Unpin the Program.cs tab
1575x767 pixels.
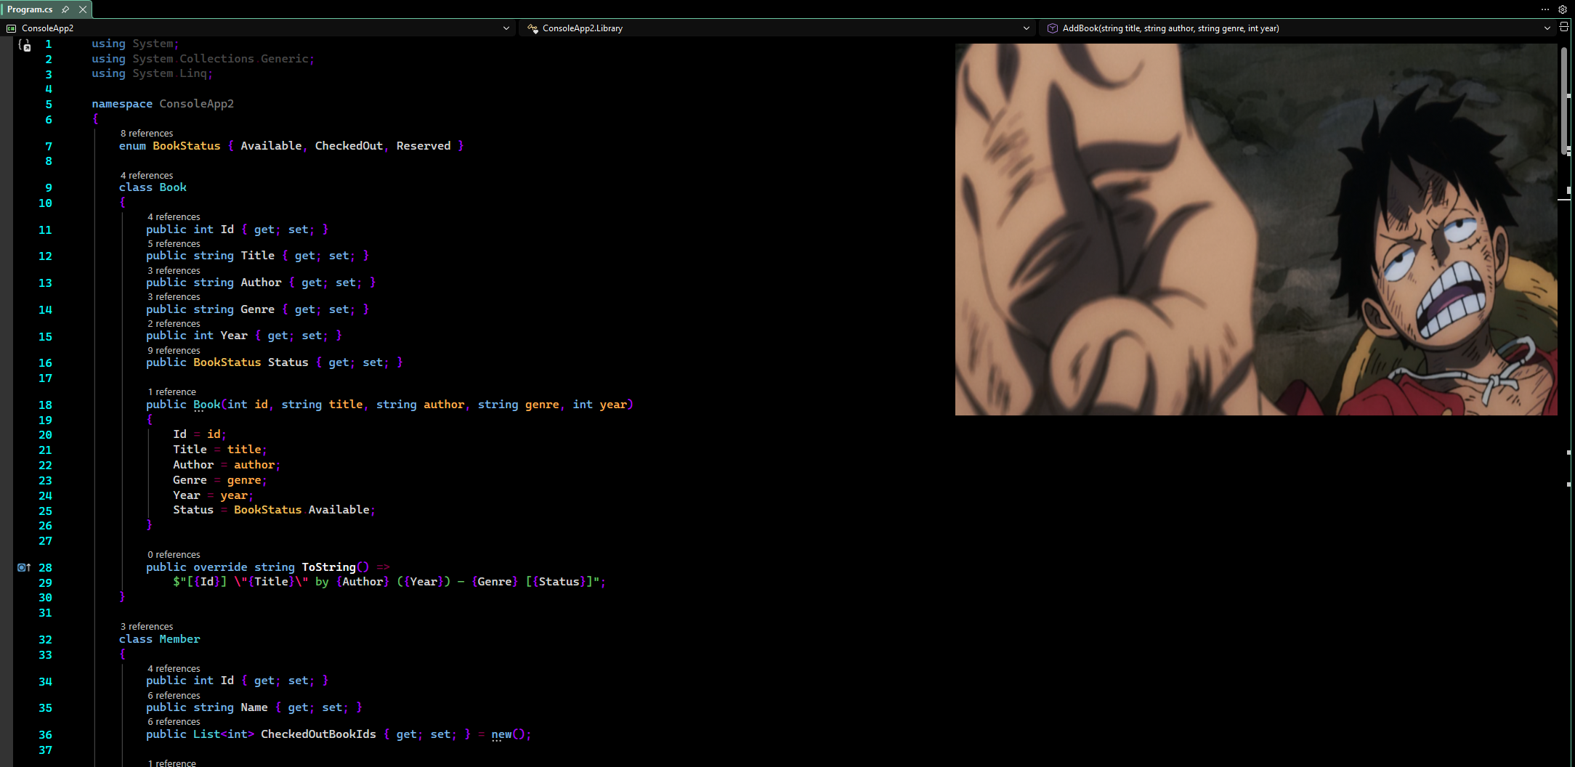point(65,9)
